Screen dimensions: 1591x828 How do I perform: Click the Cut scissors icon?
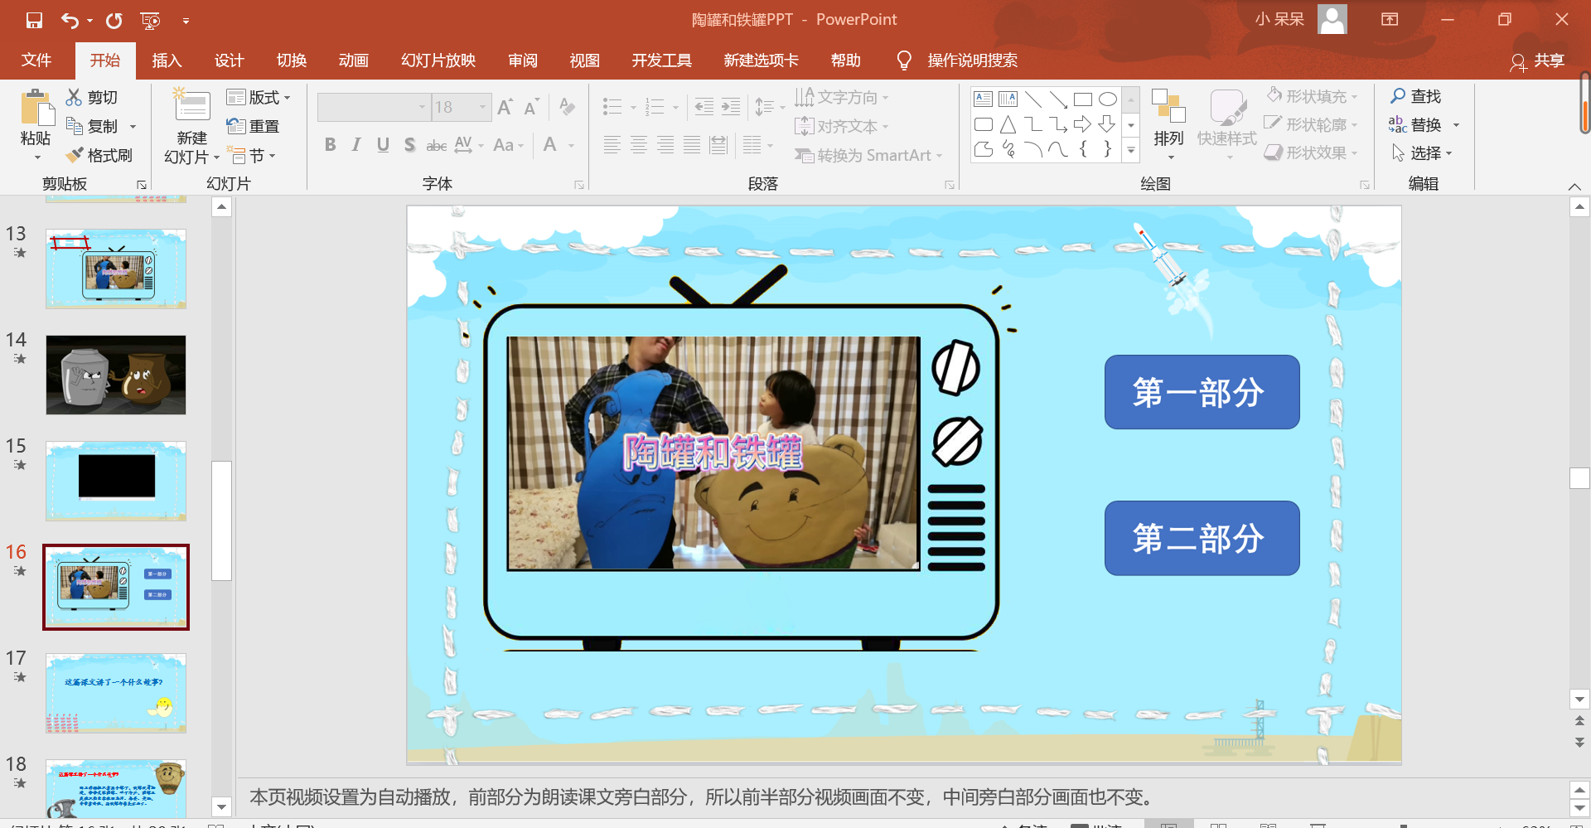74,97
